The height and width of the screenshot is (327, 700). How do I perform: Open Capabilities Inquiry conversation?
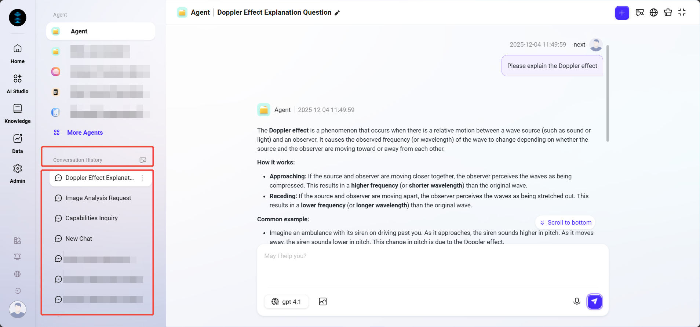pos(91,218)
